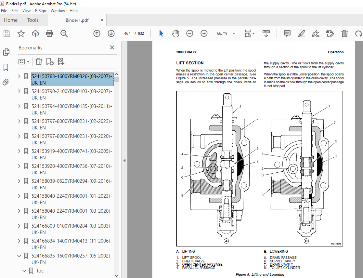Switch to the Home tab

tap(11, 20)
